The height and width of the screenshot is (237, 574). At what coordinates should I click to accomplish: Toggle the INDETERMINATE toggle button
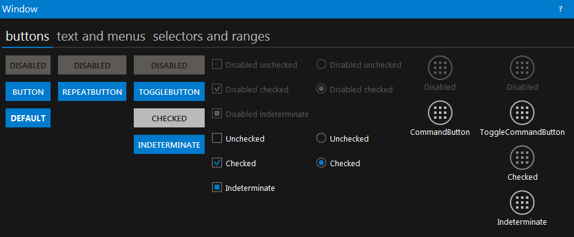[169, 145]
